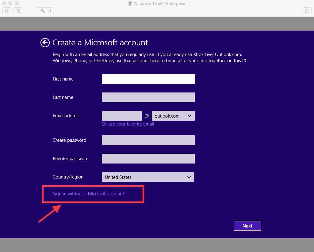
Task: Take a snapshot of the virtual machine
Action: coord(17,11)
